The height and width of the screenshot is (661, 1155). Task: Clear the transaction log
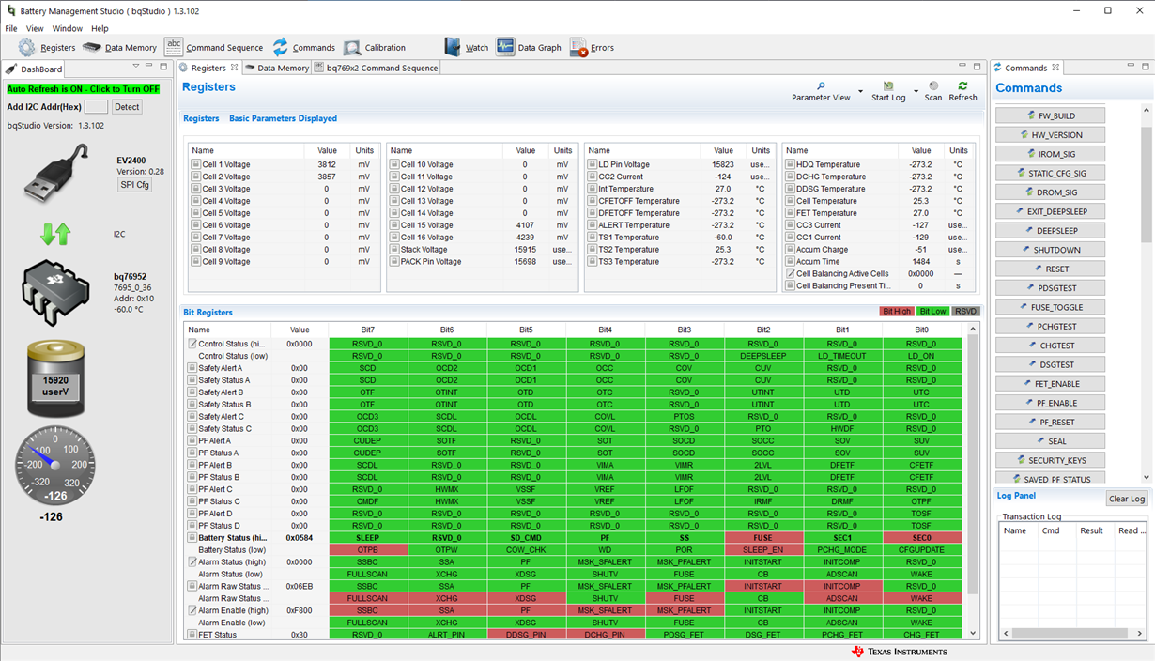pos(1126,499)
